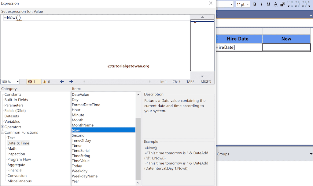Viewport: 313px width, 186px height.
Task: Select the Date & Time category
Action: click(x=18, y=143)
